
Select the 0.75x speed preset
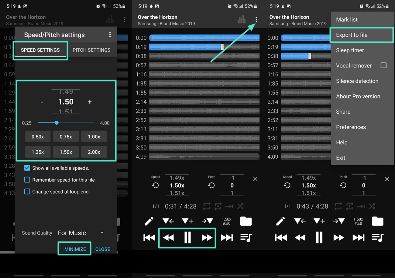point(66,137)
